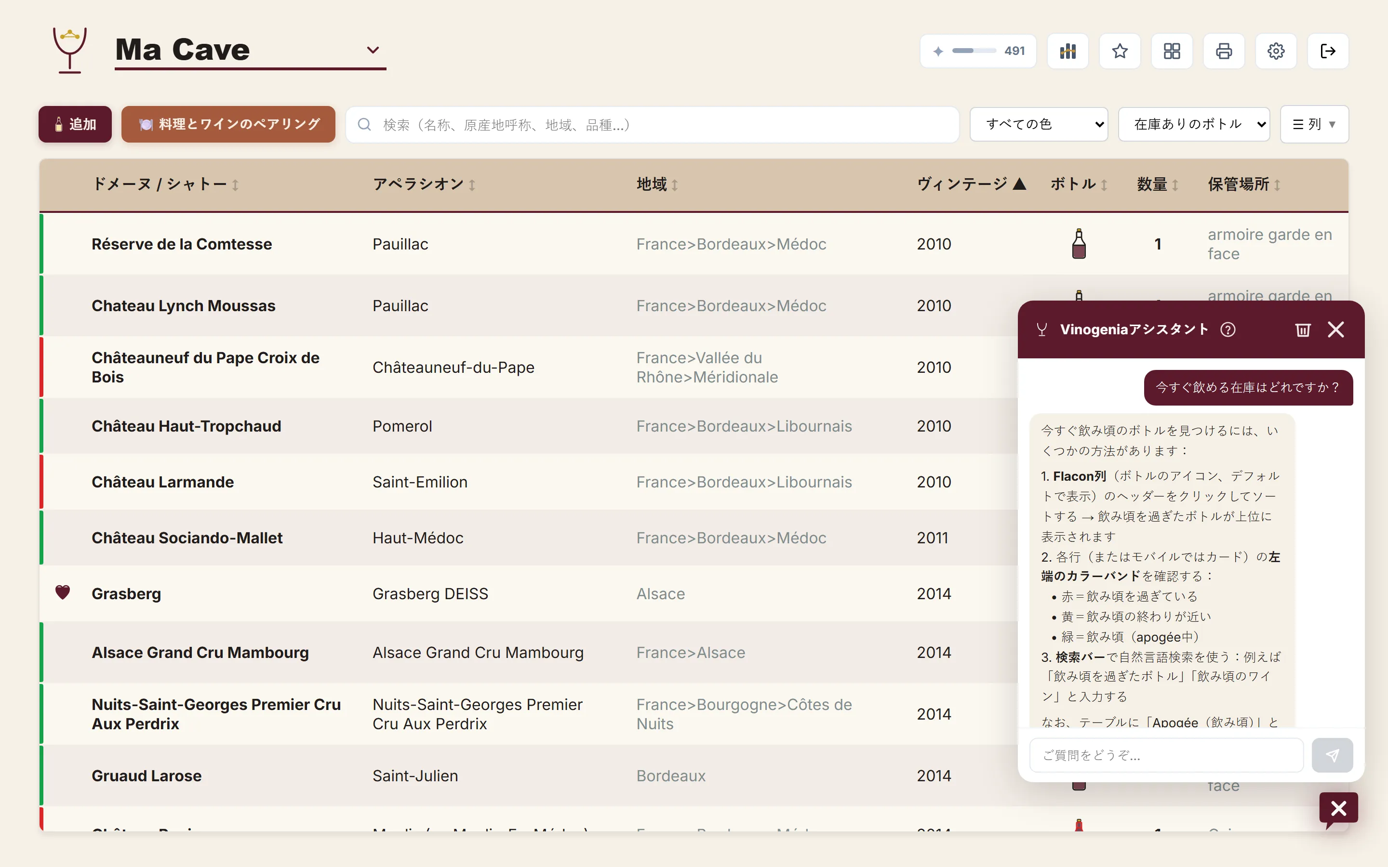Viewport: 1388px width, 867px height.
Task: Switch to grid view icon
Action: tap(1172, 51)
